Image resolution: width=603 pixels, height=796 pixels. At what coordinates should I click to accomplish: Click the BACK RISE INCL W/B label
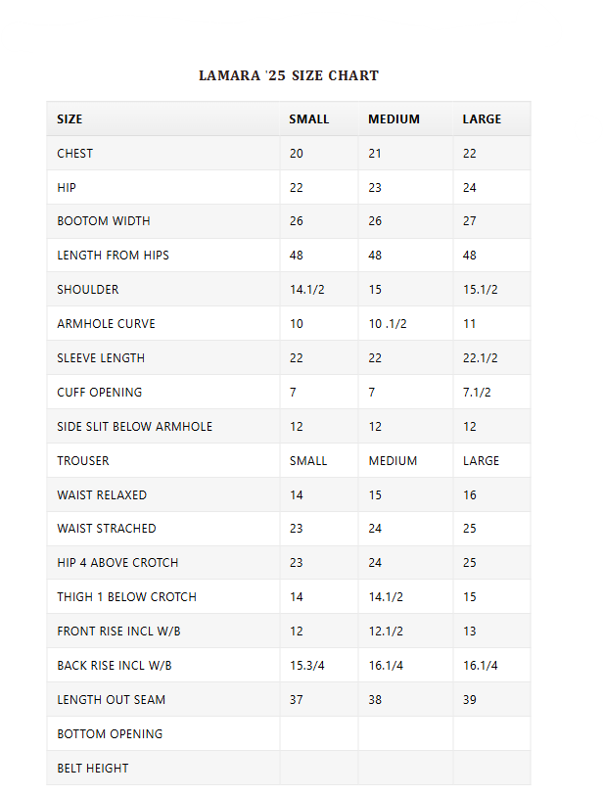(x=115, y=666)
